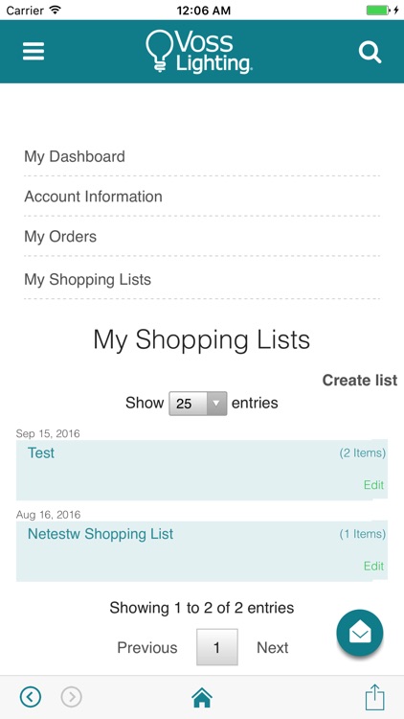Tap the search magnifier icon

click(370, 52)
